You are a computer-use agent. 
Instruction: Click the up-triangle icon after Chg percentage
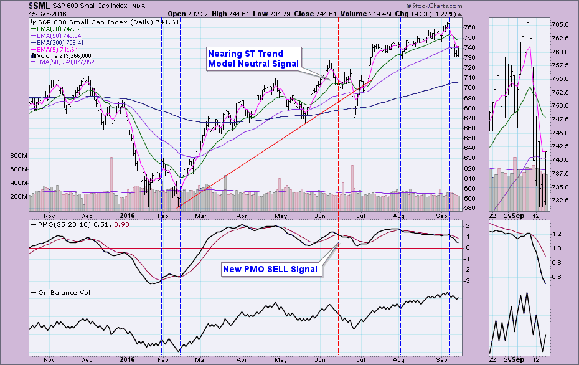point(459,14)
